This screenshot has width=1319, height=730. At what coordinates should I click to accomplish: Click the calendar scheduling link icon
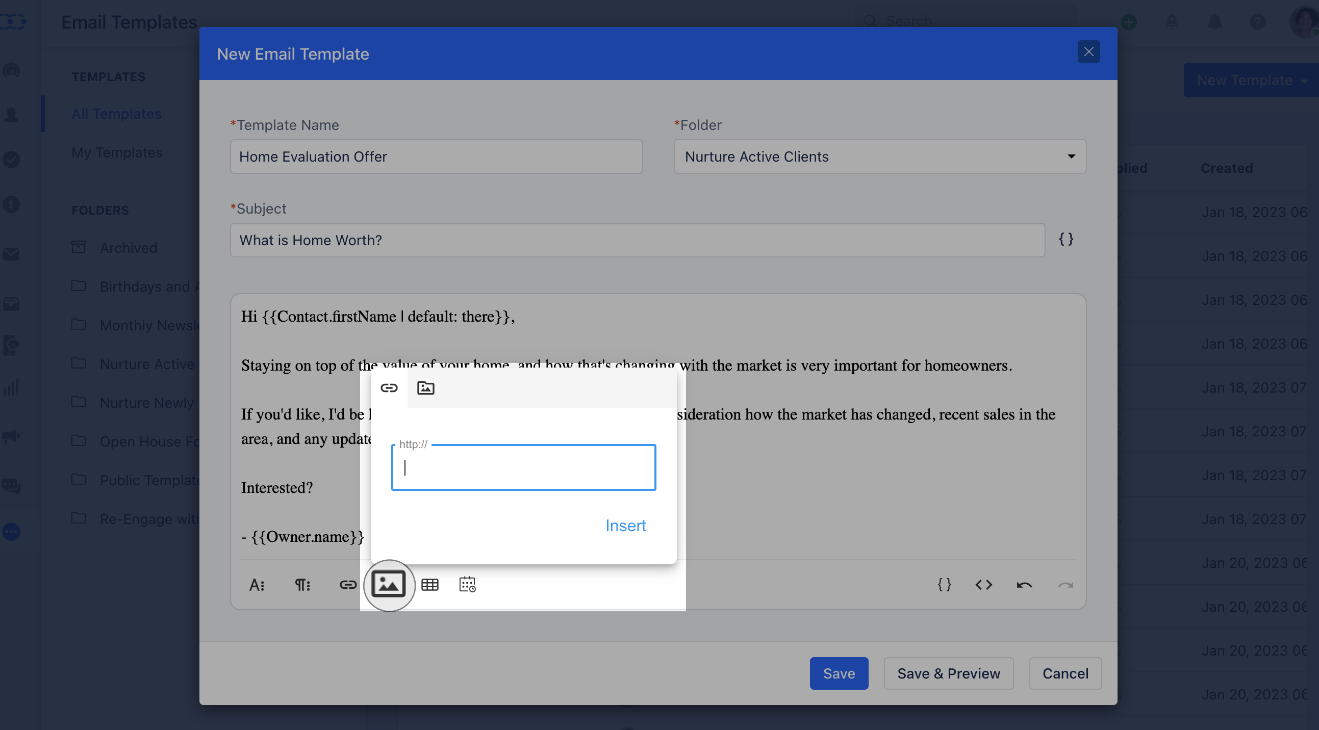click(x=467, y=584)
